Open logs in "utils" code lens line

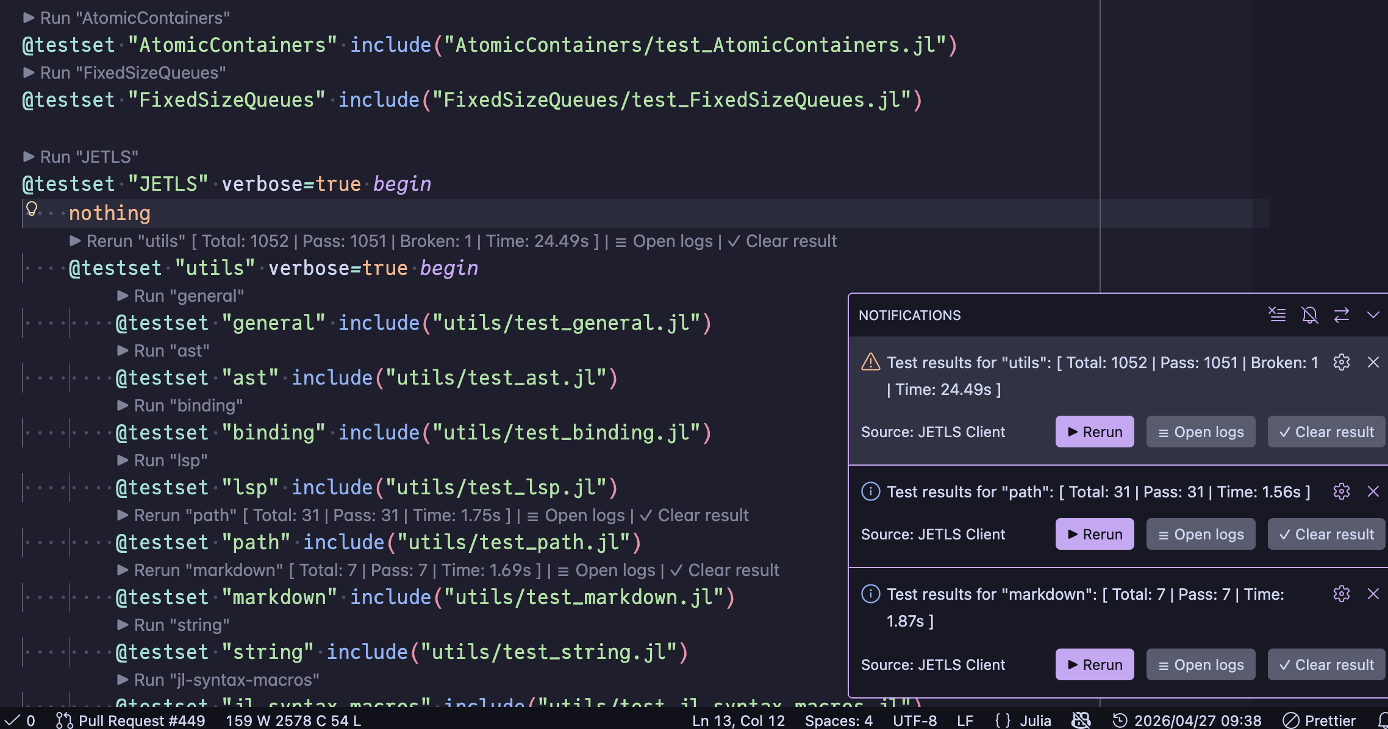664,241
